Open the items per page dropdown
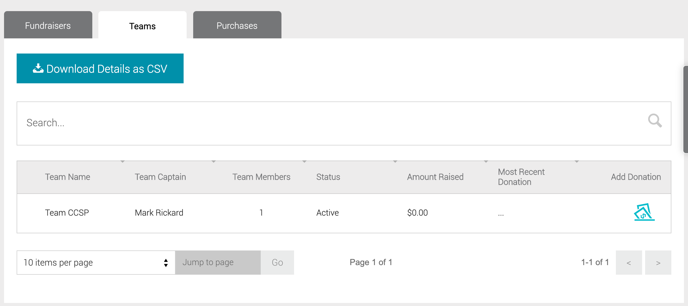The height and width of the screenshot is (306, 688). [96, 262]
